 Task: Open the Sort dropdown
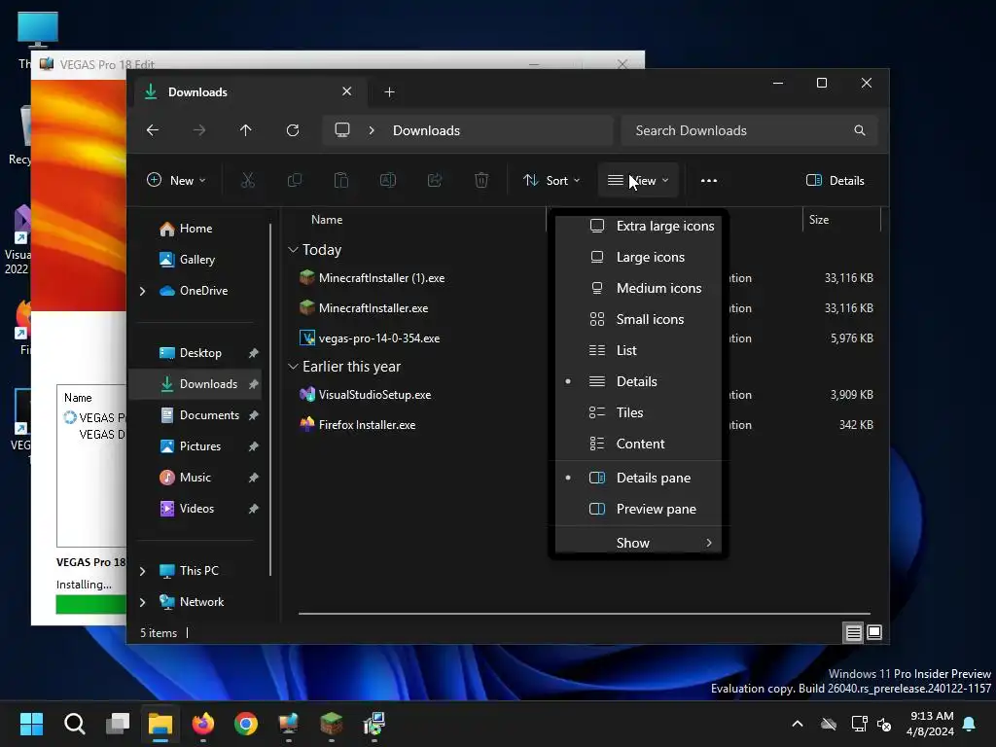pyautogui.click(x=551, y=180)
